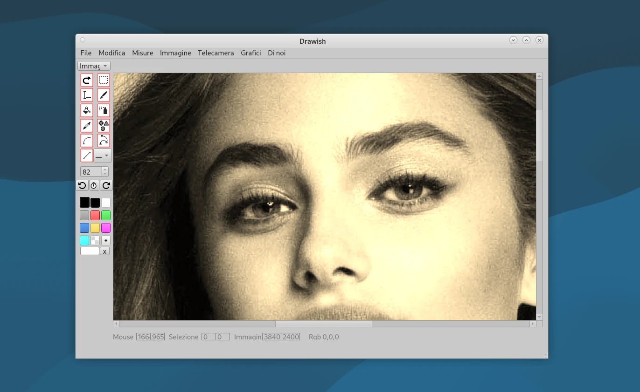640x392 pixels.
Task: Toggle the curved arrow tool at top
Action: click(x=87, y=80)
